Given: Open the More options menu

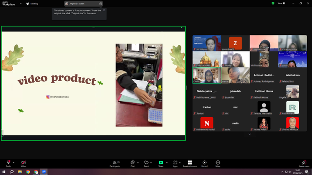Looking at the screenshot, I should point(218,163).
